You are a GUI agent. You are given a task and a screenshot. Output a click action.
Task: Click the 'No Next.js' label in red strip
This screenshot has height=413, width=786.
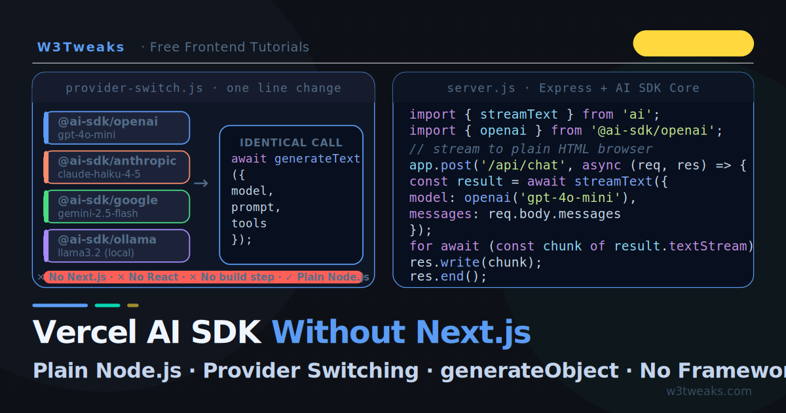[x=77, y=277]
